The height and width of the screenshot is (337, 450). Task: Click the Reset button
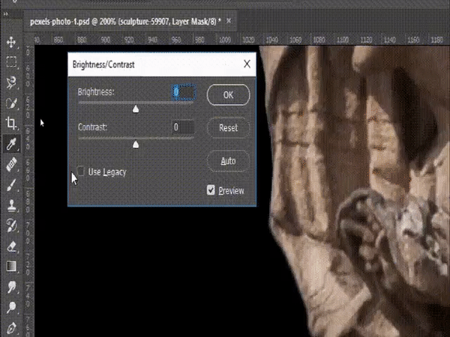pyautogui.click(x=228, y=128)
